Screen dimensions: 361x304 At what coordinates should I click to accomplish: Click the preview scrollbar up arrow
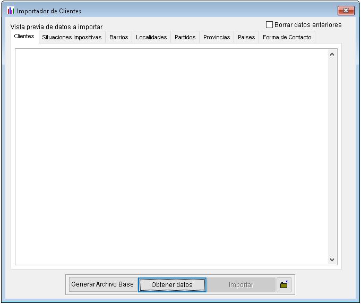pyautogui.click(x=332, y=54)
